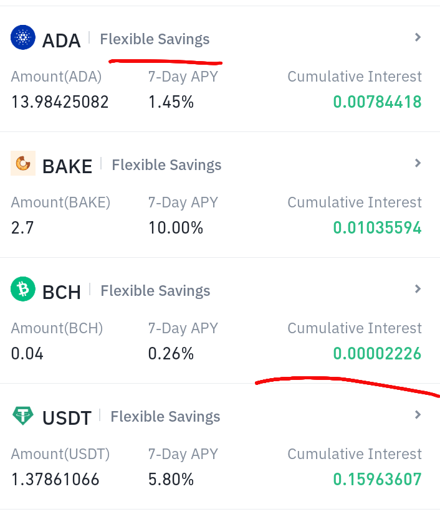Tap BAKE cumulative interest 0.01035594
440x512 pixels.
(x=377, y=227)
